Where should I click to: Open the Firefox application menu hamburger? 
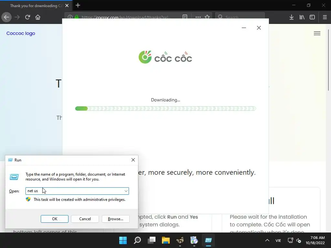coord(325,17)
